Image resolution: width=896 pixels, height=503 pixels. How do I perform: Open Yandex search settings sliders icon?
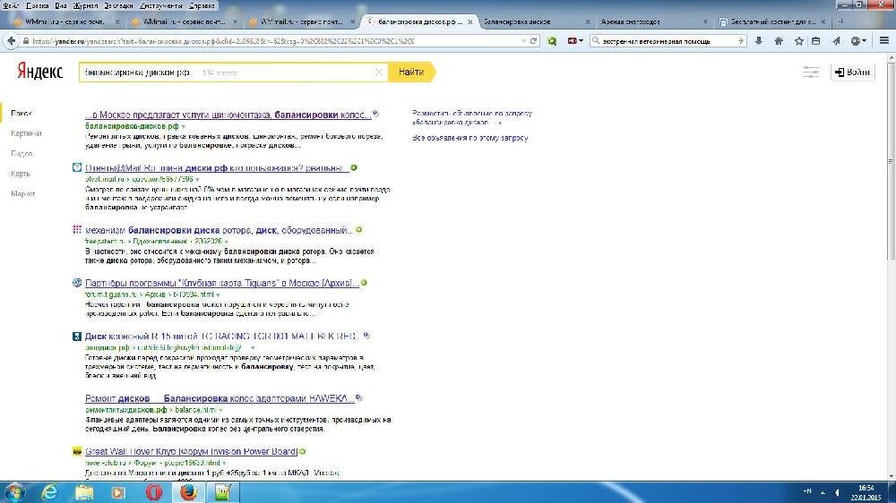(x=810, y=72)
